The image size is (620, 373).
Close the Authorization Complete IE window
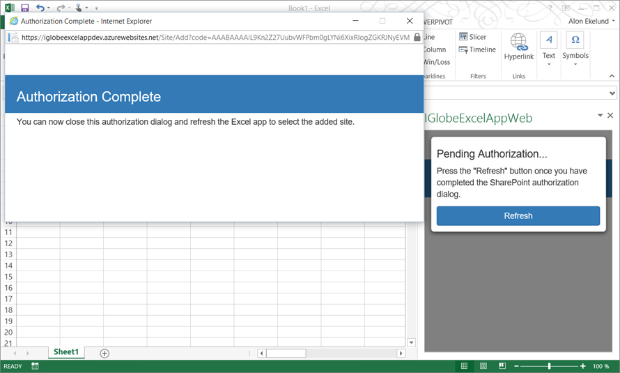[x=410, y=21]
